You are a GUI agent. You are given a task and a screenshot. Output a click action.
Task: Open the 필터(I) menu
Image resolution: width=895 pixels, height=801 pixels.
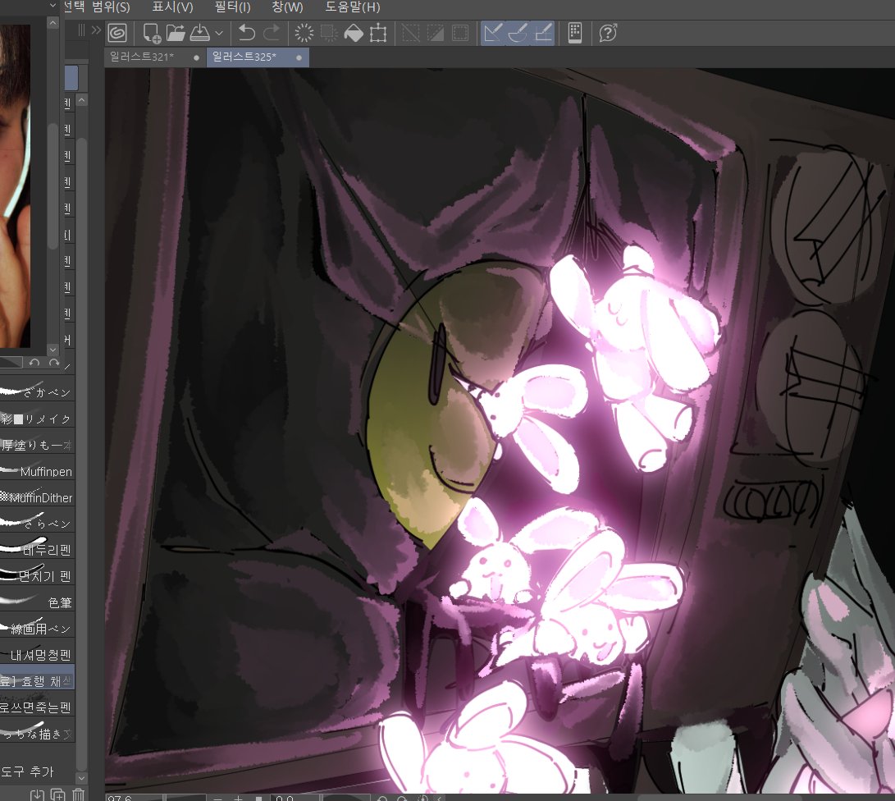(x=232, y=7)
